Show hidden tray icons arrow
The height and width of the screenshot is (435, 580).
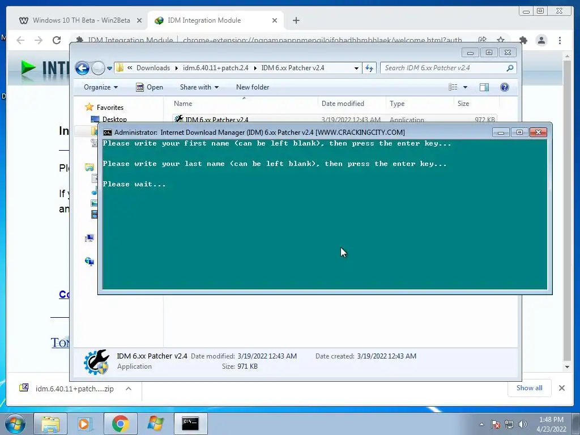coord(481,424)
